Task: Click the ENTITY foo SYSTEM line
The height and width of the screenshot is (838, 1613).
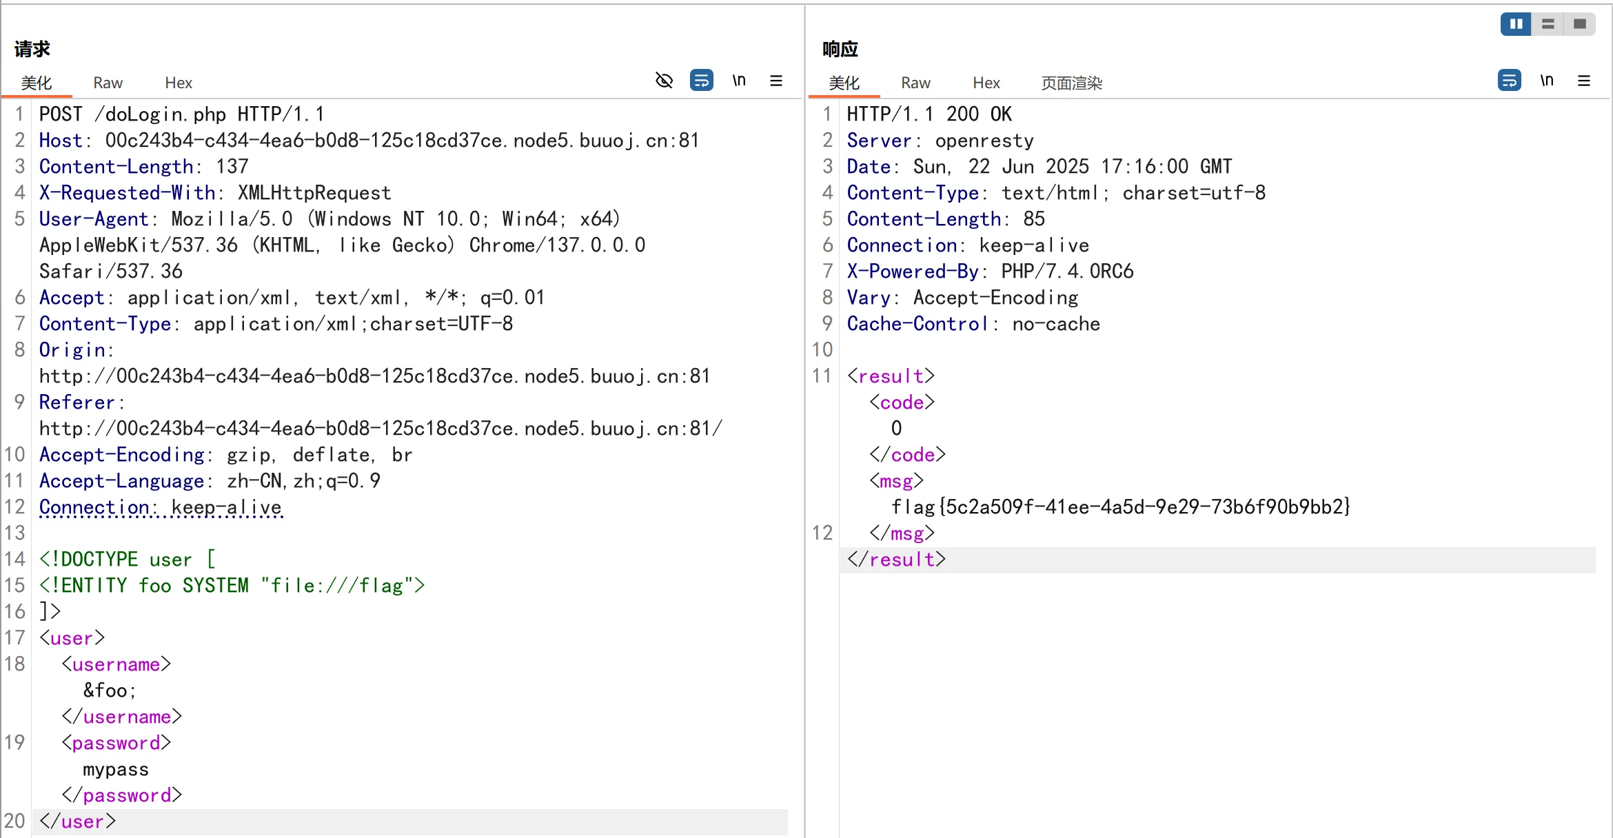Action: pos(232,586)
